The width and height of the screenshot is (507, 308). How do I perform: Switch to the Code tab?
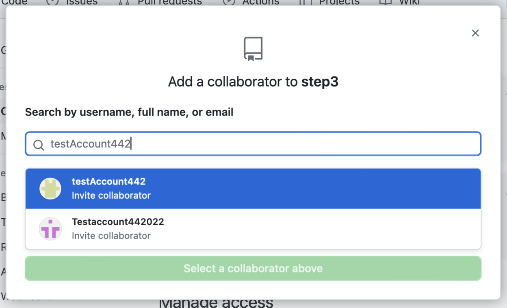click(x=15, y=2)
